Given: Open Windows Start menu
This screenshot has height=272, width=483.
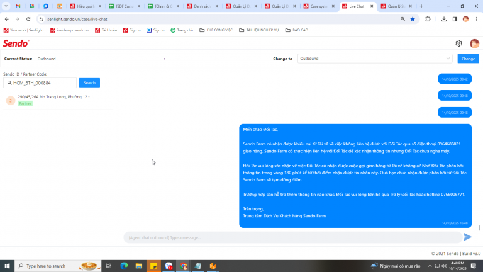Looking at the screenshot, I should (x=7, y=266).
